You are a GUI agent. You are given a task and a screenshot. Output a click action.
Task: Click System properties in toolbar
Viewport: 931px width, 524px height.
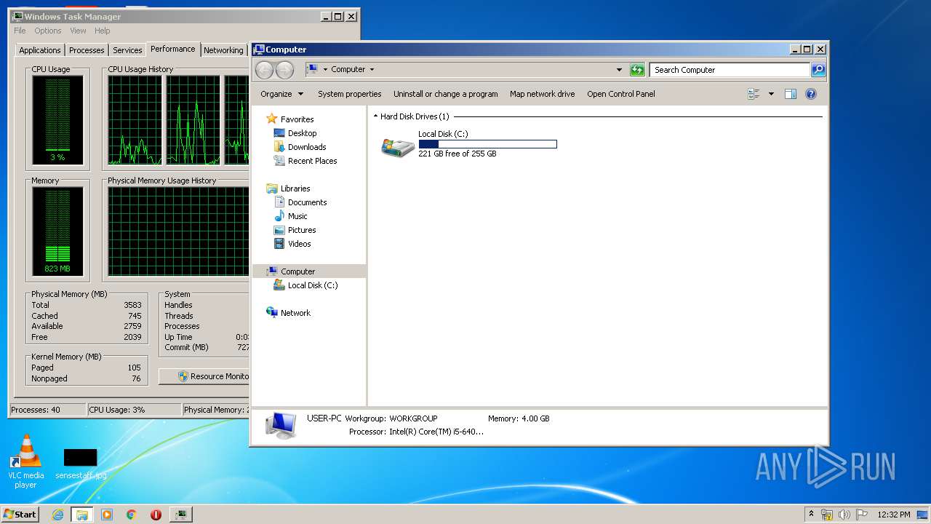tap(350, 94)
